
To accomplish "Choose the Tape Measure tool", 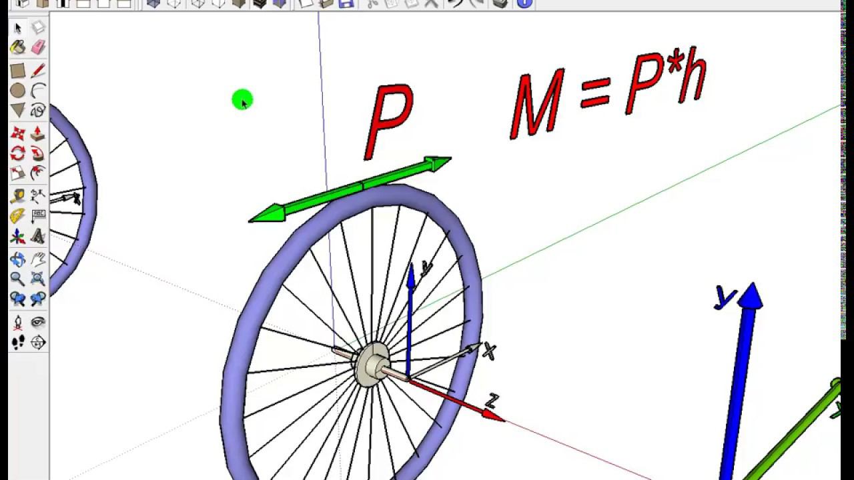I will click(x=18, y=197).
